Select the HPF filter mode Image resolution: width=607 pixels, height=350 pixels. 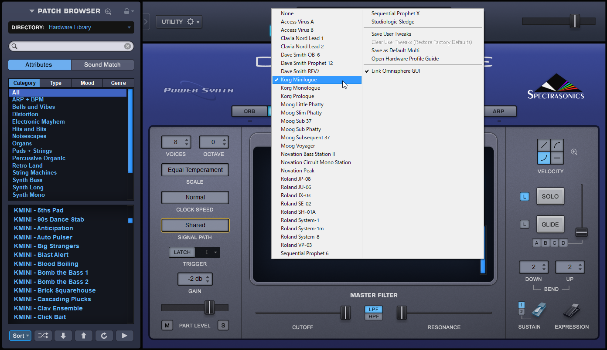pos(374,316)
